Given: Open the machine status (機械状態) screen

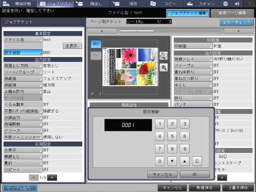Looking at the screenshot, I should [x=18, y=3].
